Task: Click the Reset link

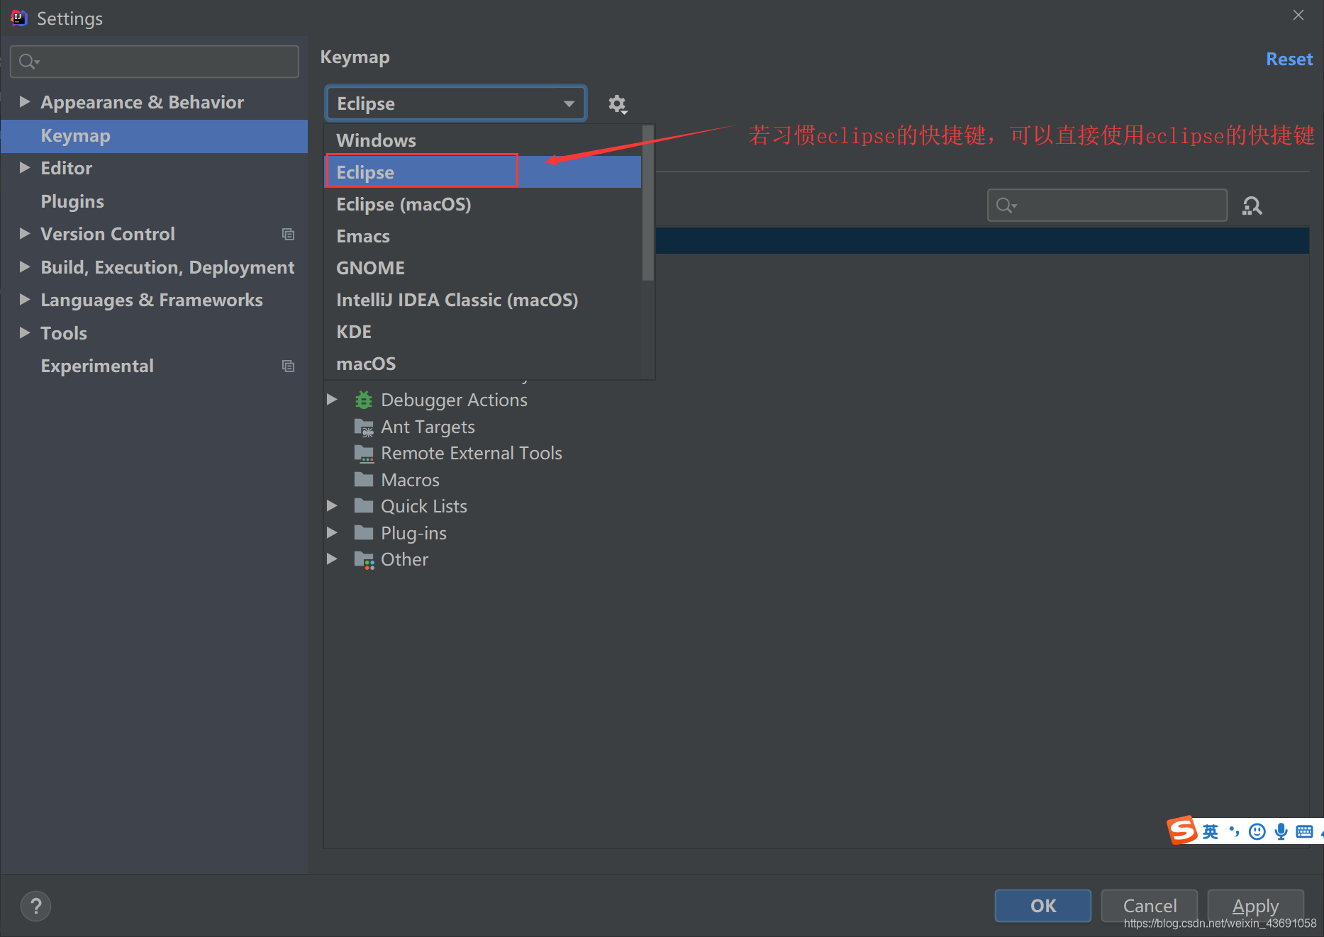Action: pyautogui.click(x=1289, y=59)
